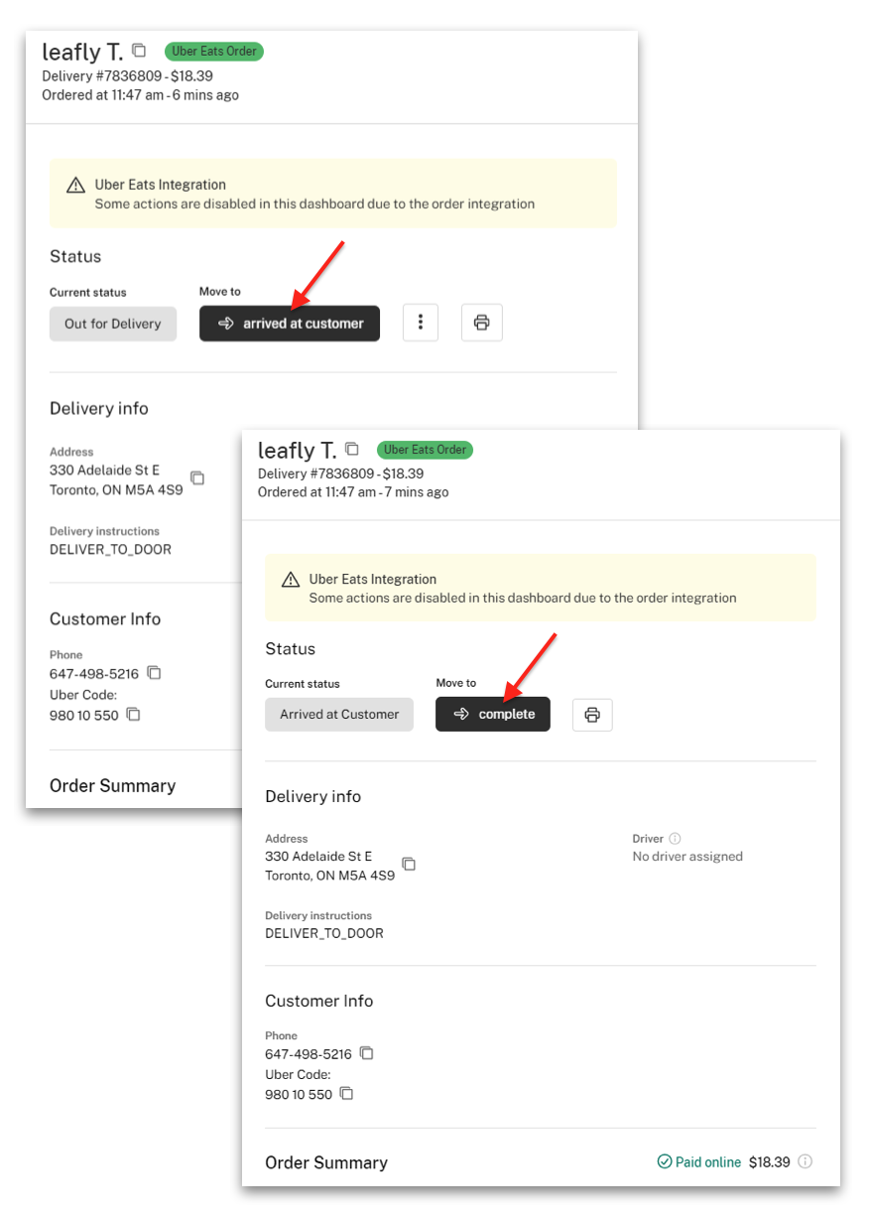Click the green Uber Eats Order badge
This screenshot has height=1219, width=869.
coord(425,450)
